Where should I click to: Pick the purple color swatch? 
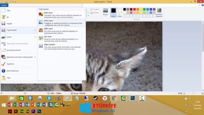[x=154, y=9]
